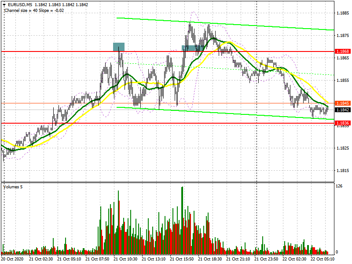Select the orange 1.1845 price label

click(x=343, y=103)
